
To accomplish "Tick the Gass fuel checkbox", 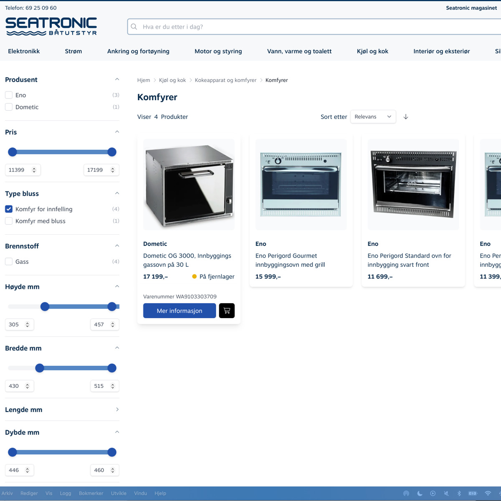I will [x=9, y=261].
